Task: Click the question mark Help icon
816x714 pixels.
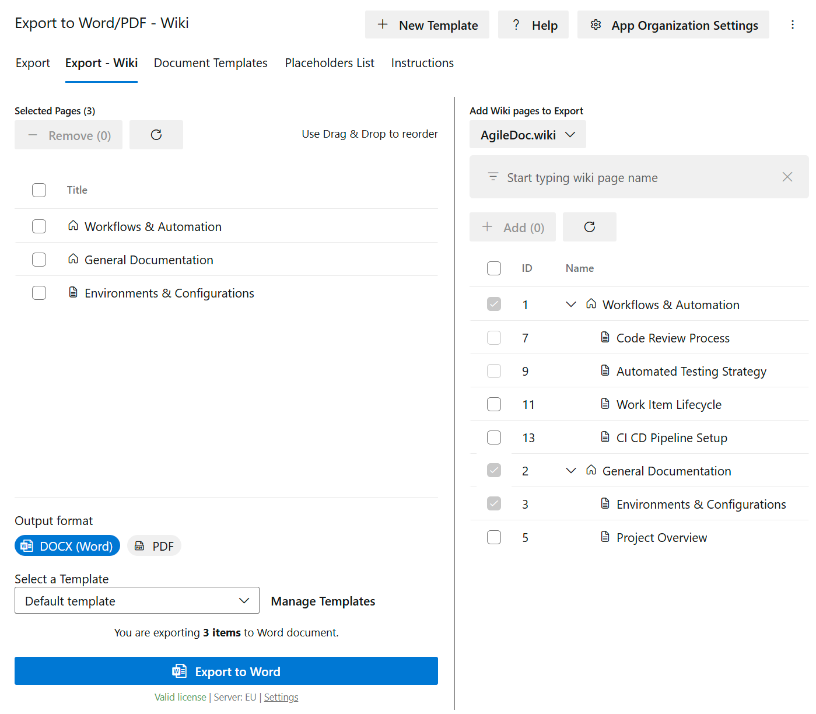Action: tap(516, 24)
